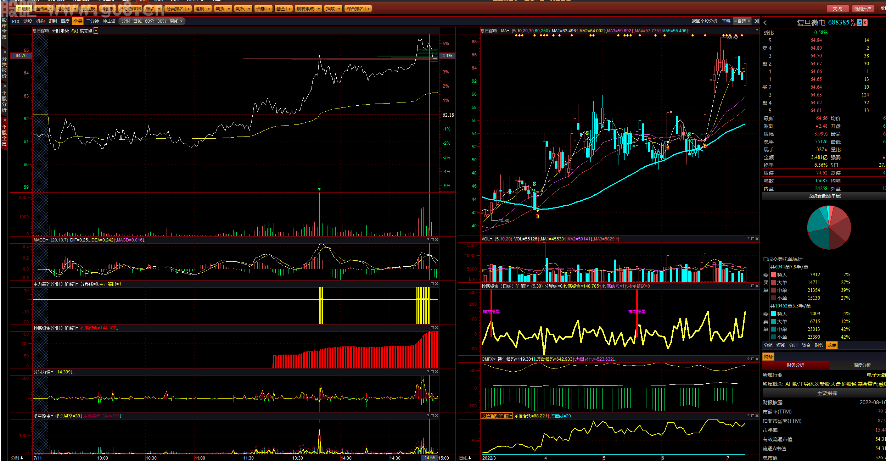Toggle the 分时走势 label in intraday header
Image resolution: width=886 pixels, height=461 pixels.
pyautogui.click(x=60, y=31)
